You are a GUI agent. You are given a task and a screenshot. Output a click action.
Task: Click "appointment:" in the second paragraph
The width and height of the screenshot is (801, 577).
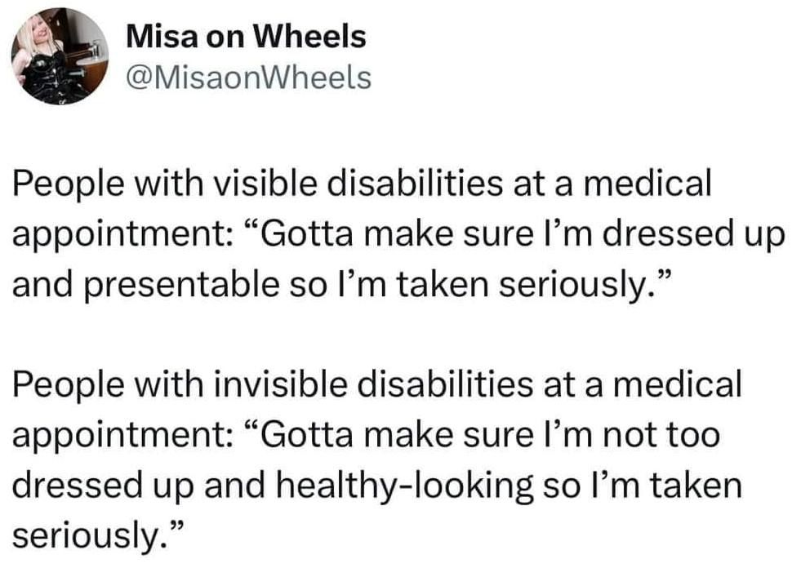point(122,435)
